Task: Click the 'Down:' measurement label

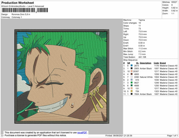Action: coord(126,40)
